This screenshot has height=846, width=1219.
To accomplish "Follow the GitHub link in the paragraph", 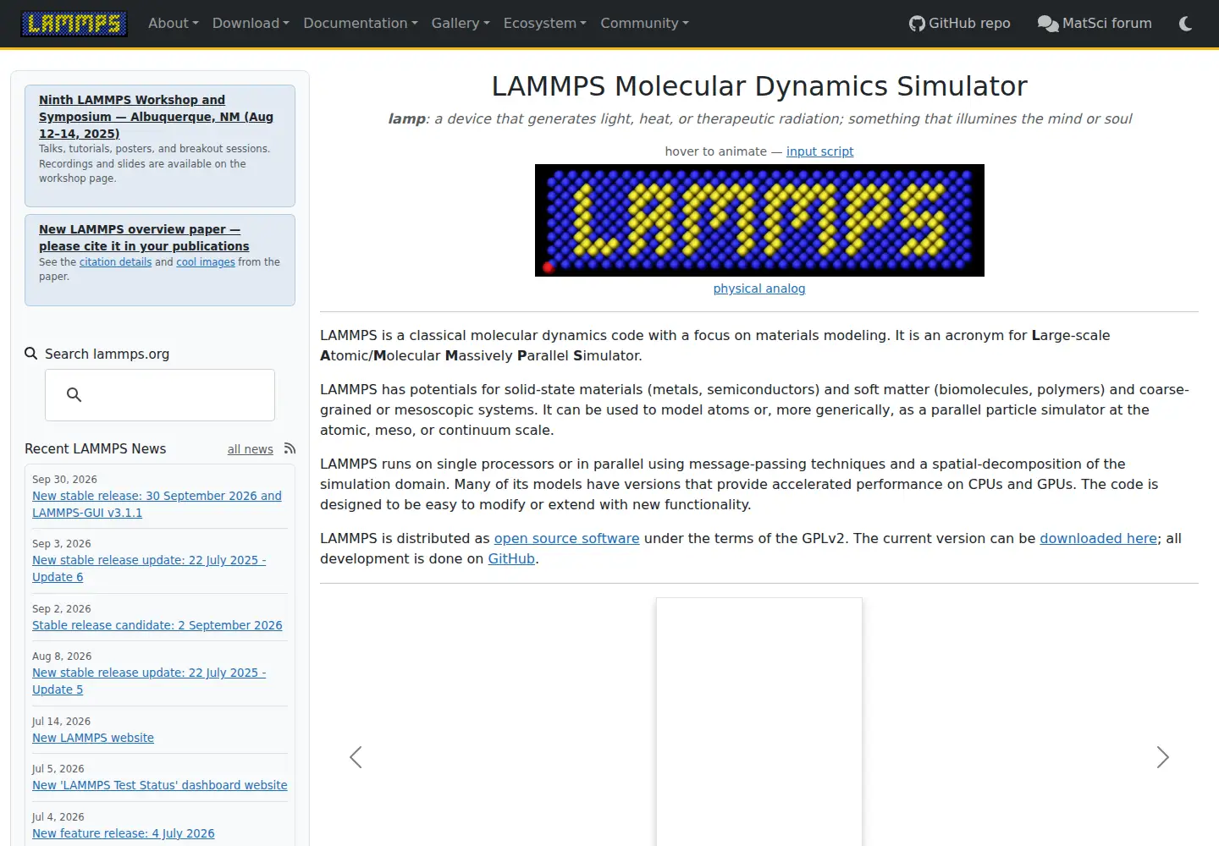I will coord(511,558).
